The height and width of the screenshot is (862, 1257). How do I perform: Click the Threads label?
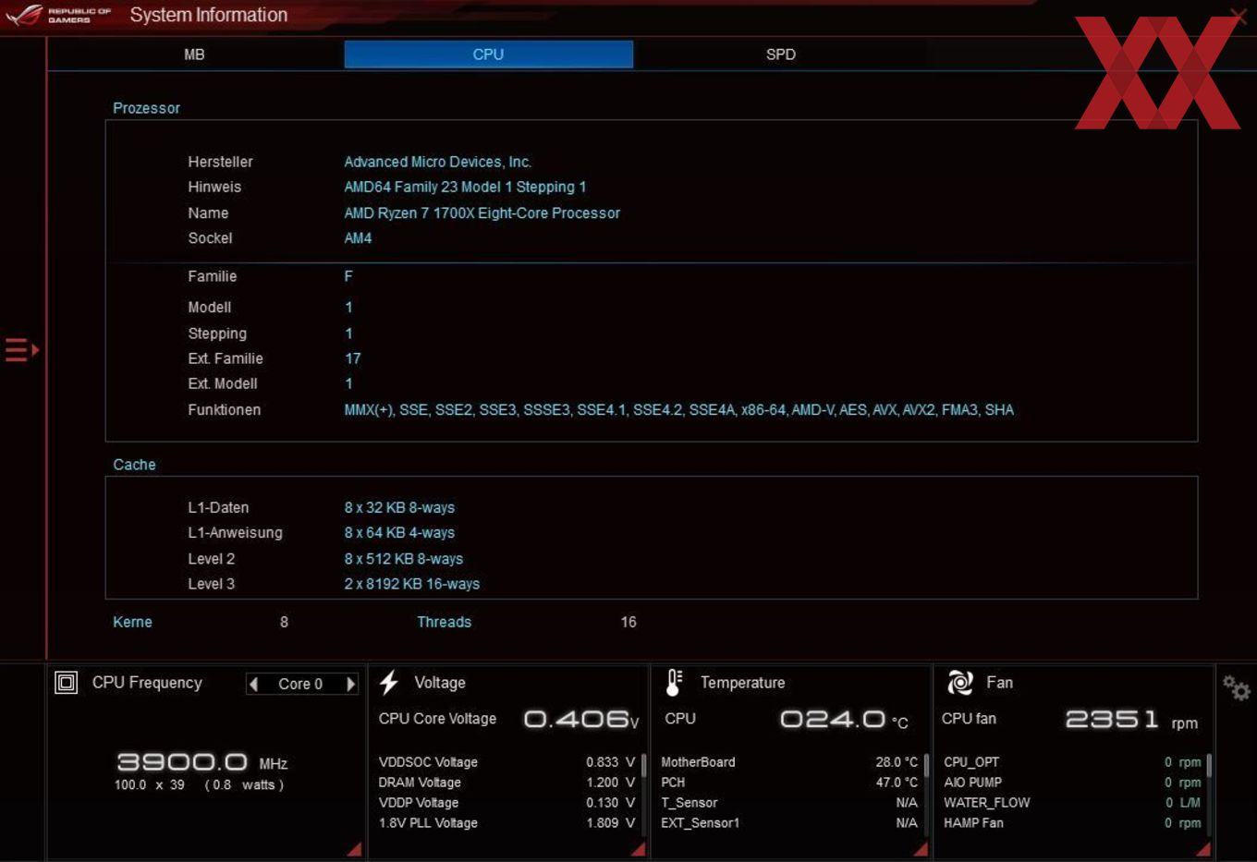coord(444,622)
